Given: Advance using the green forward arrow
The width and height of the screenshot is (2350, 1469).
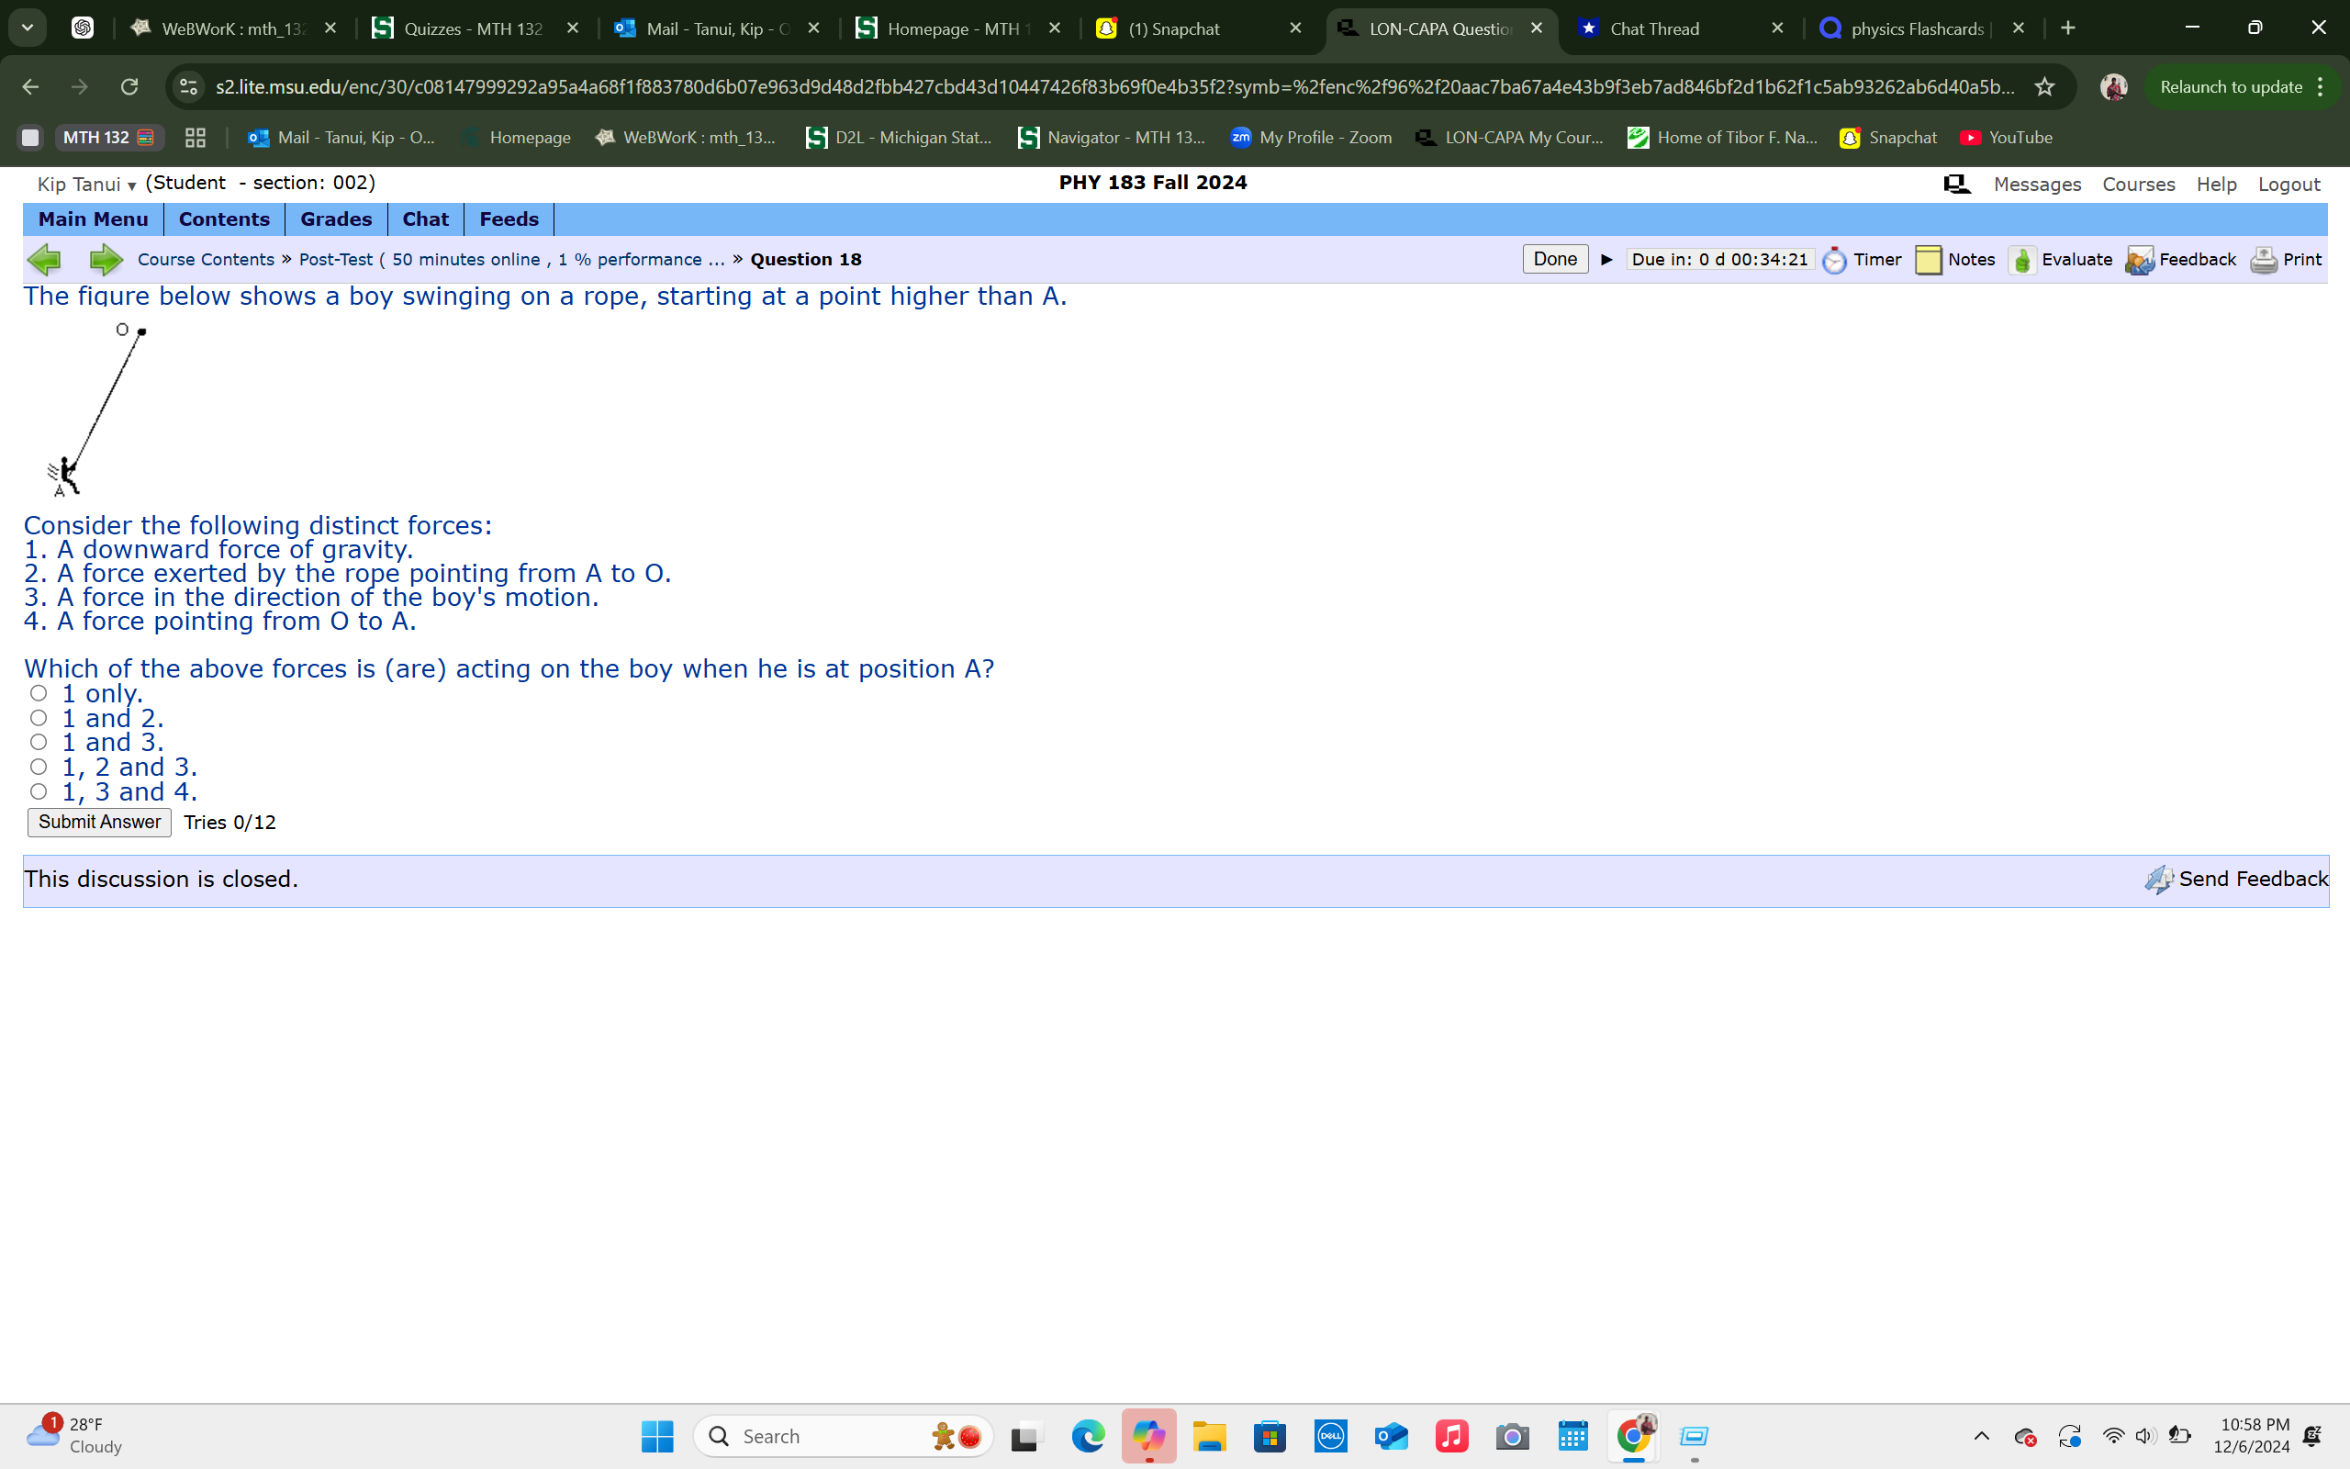Looking at the screenshot, I should [x=106, y=260].
